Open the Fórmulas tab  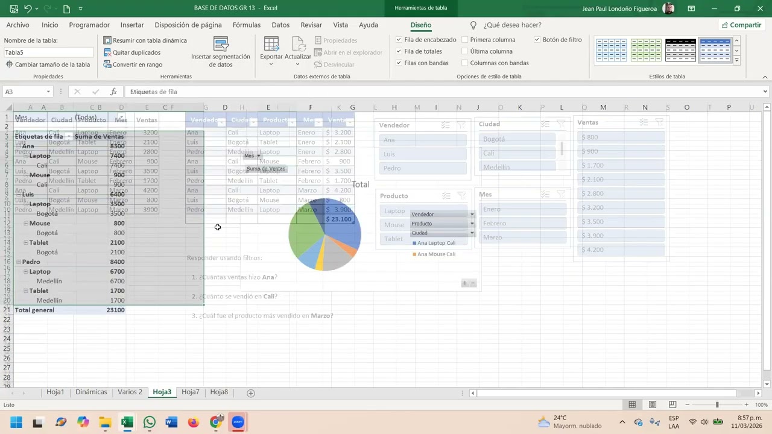247,25
